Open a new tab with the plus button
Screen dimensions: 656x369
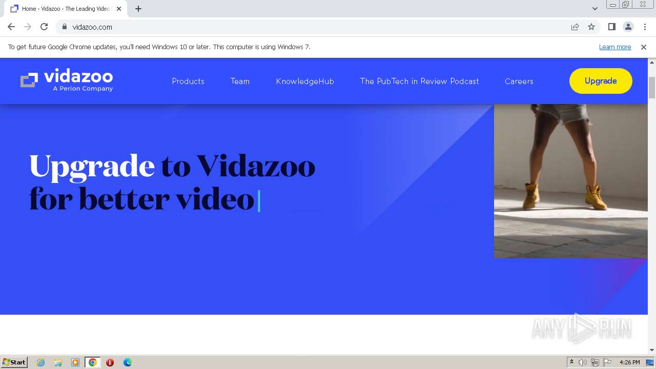tap(138, 9)
